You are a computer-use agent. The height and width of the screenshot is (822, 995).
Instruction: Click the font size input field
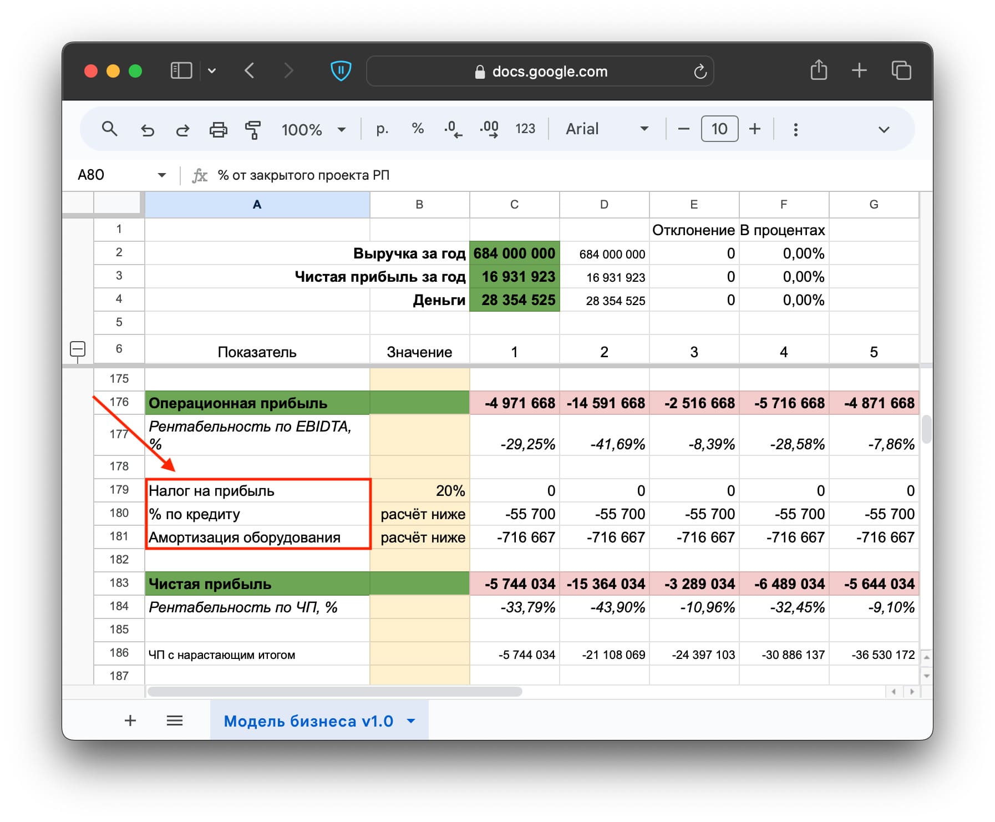(x=719, y=129)
